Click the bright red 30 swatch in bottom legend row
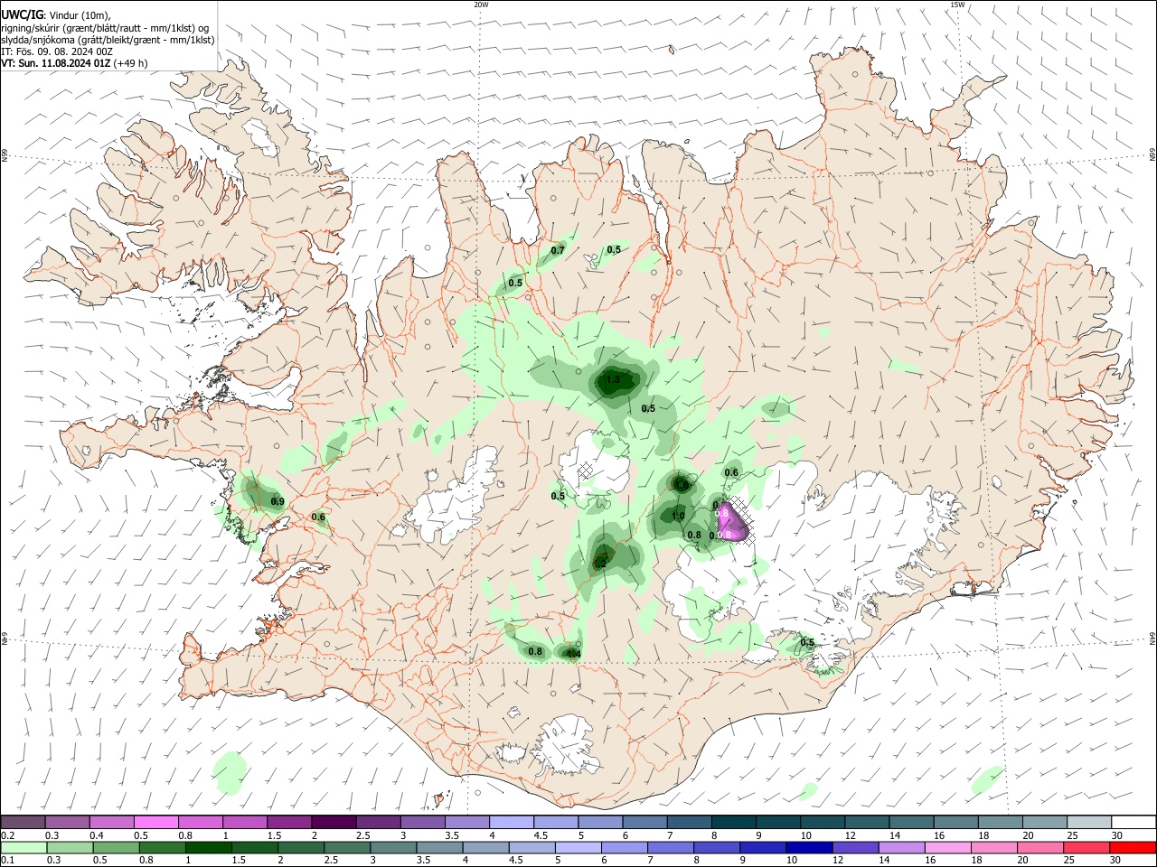The image size is (1157, 867). click(x=1133, y=848)
